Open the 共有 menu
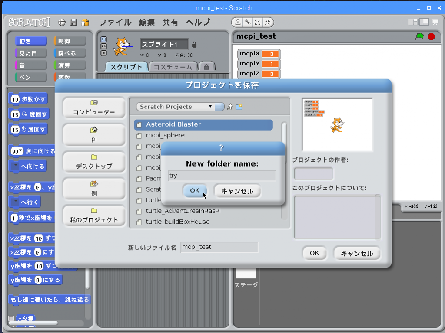This screenshot has width=445, height=333. click(170, 22)
